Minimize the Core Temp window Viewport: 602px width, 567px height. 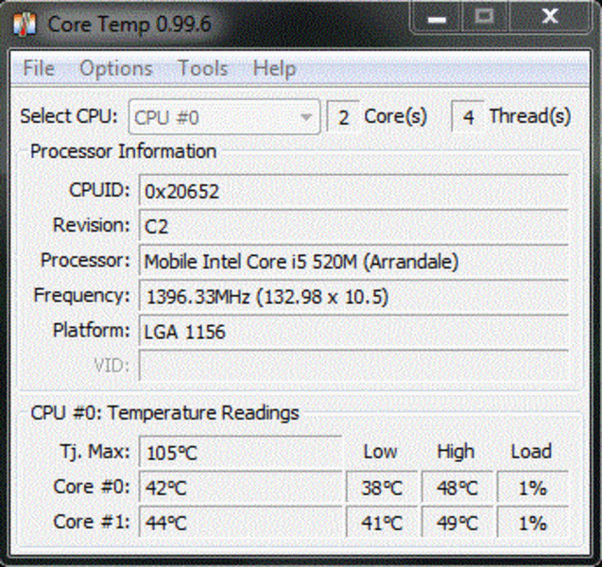pos(437,17)
